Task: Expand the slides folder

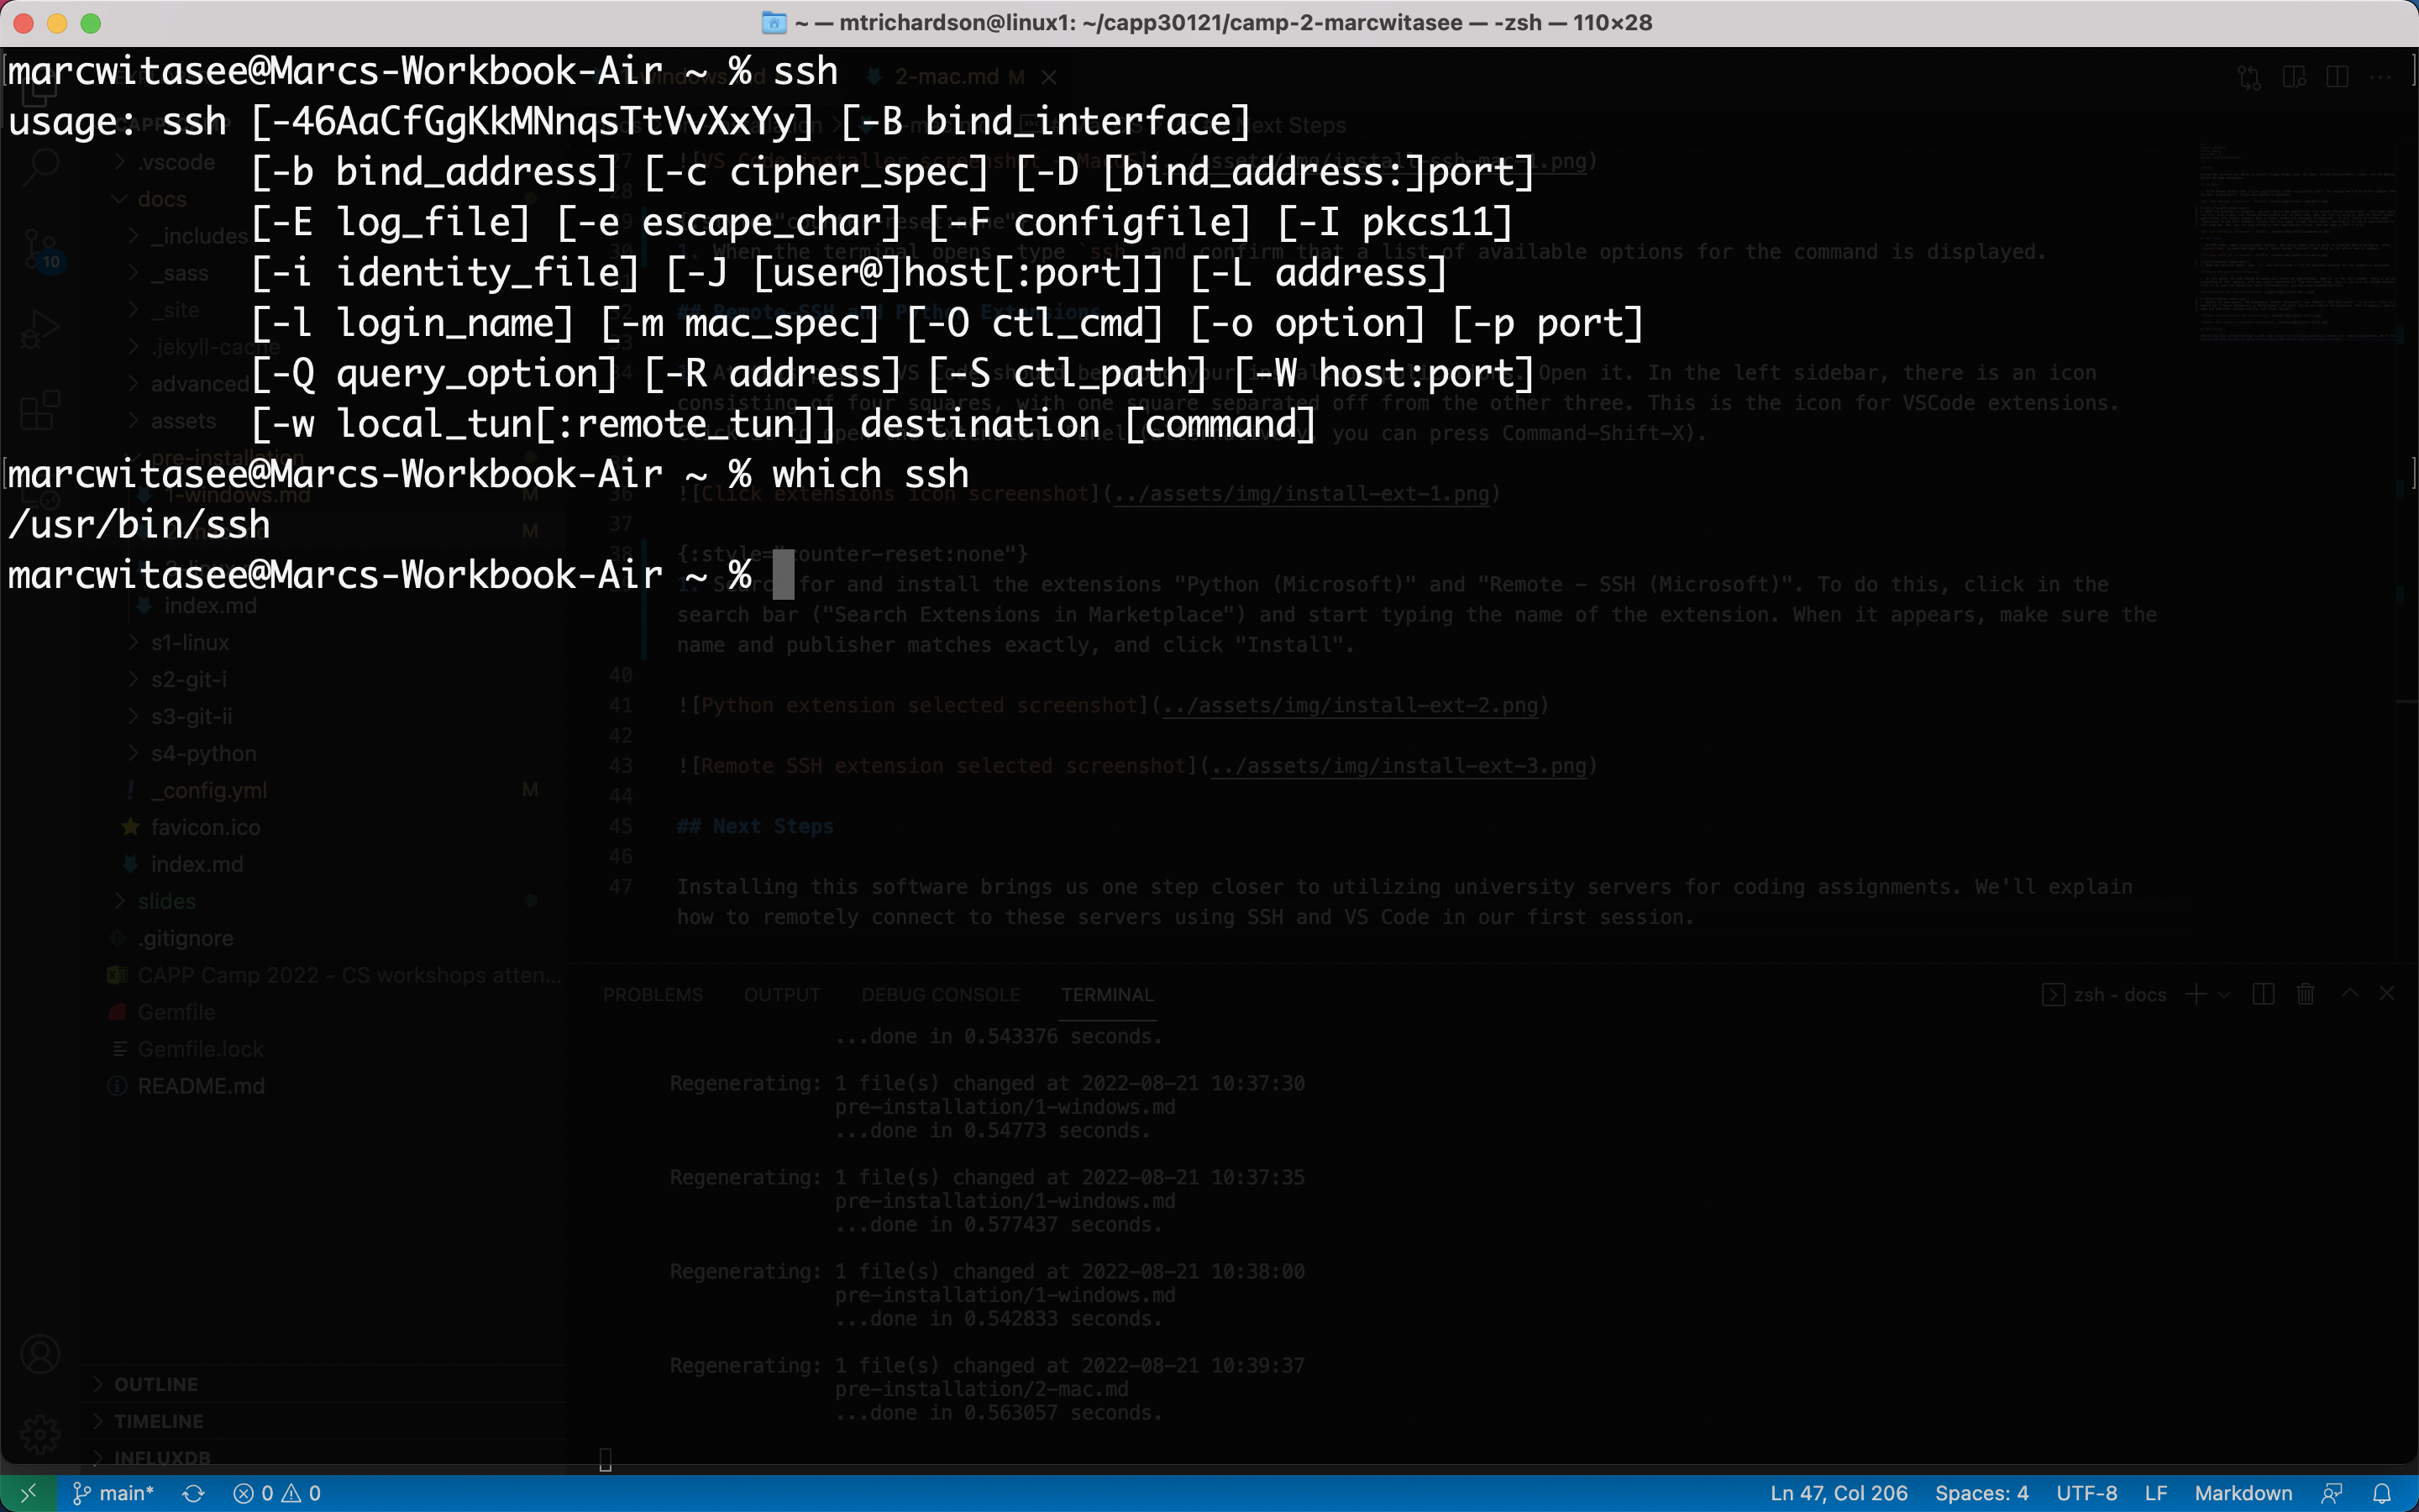Action: 167,901
